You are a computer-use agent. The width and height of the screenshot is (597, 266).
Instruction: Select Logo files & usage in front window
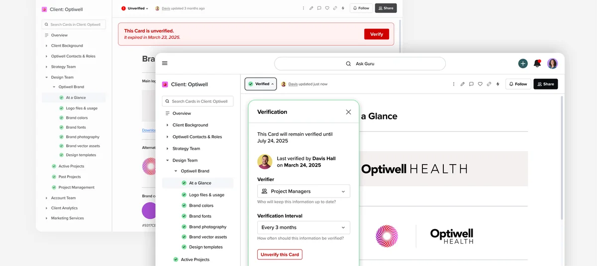point(206,195)
